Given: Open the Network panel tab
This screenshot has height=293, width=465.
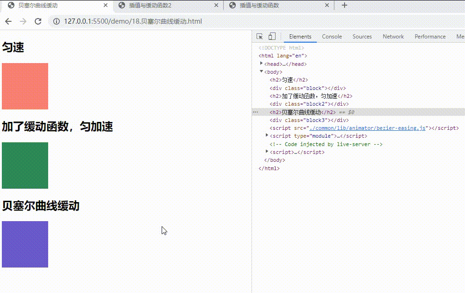Looking at the screenshot, I should pos(393,37).
